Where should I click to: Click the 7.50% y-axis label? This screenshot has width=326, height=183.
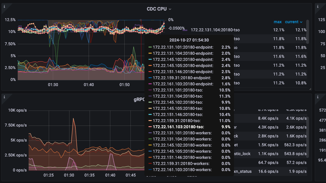(x=10, y=44)
